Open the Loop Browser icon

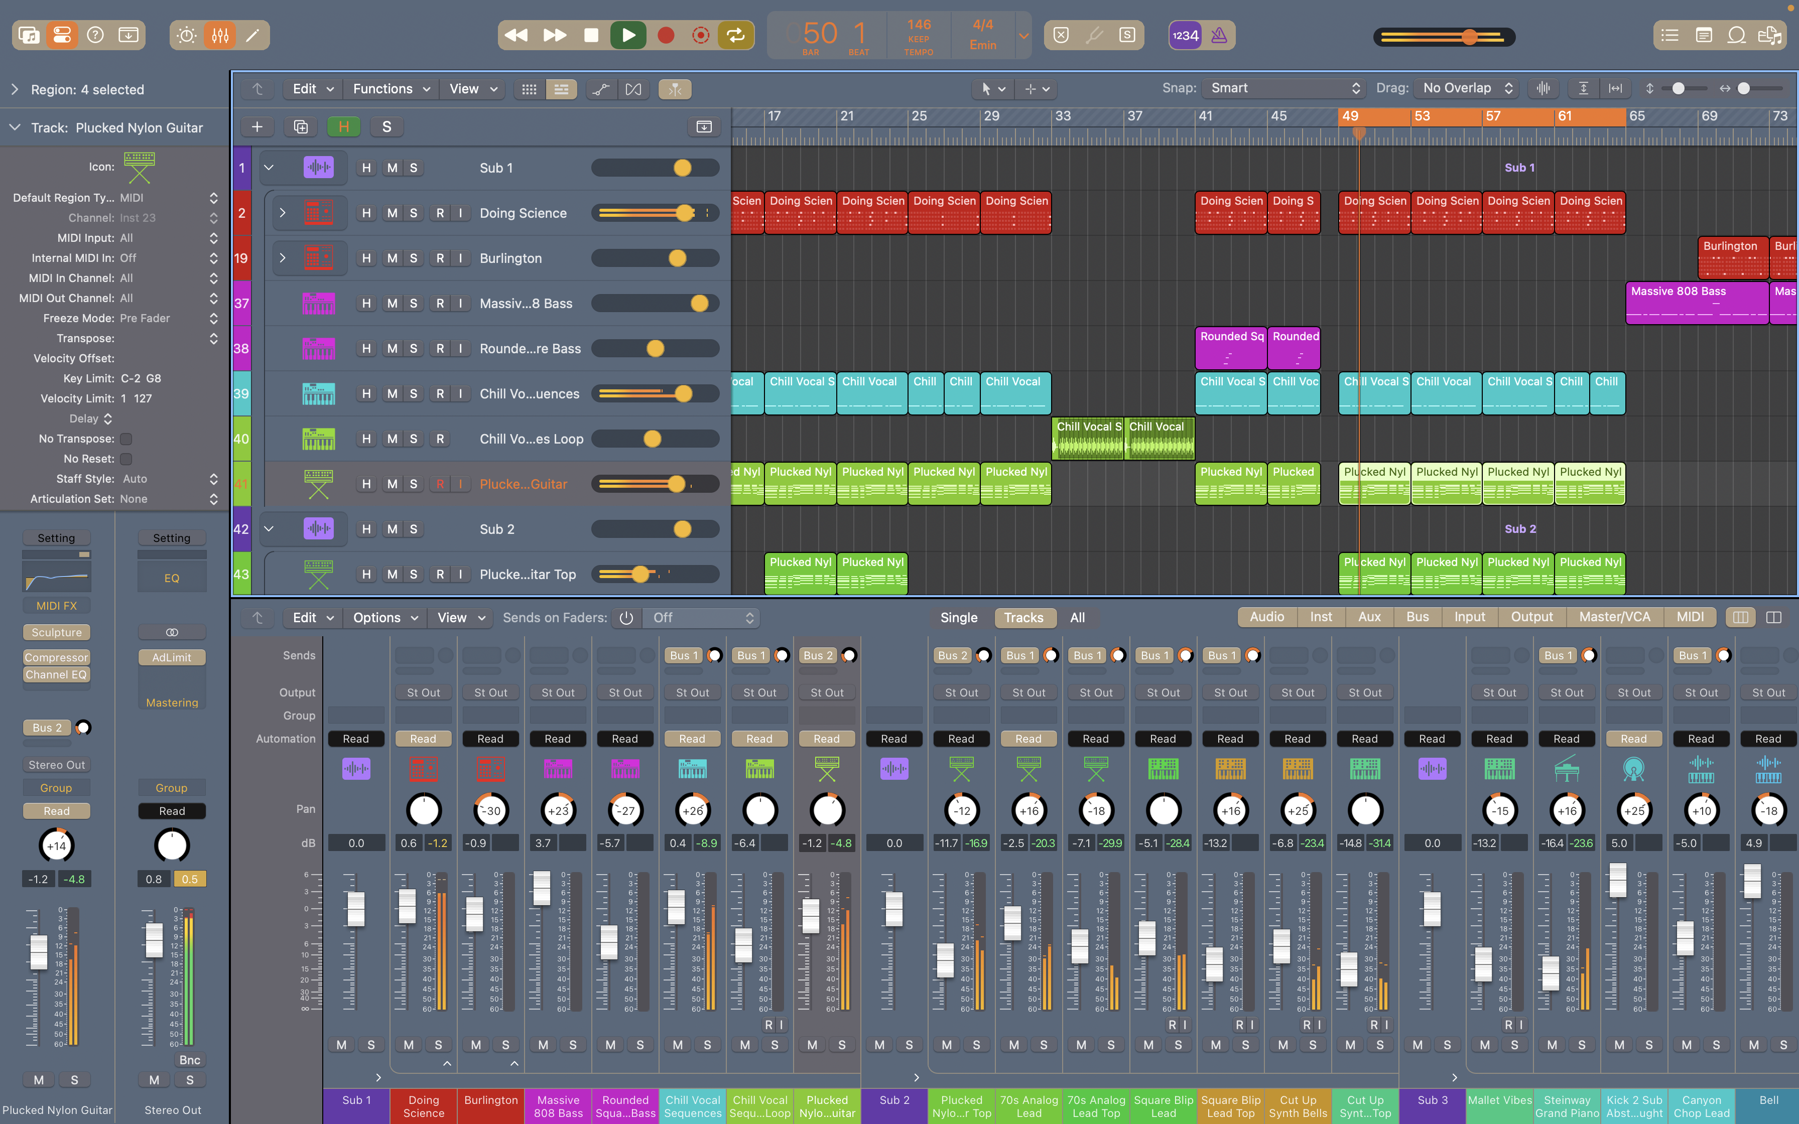click(1737, 35)
